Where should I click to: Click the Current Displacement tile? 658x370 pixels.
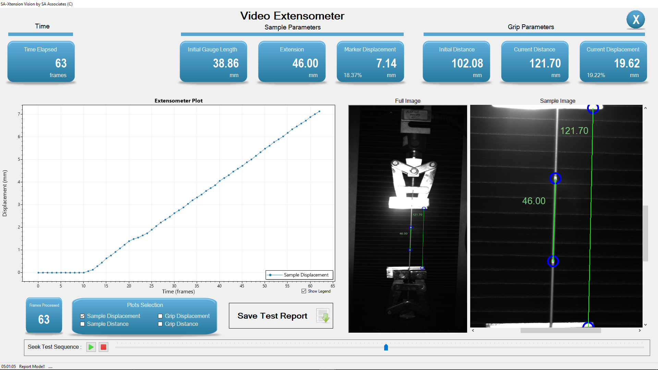[613, 62]
